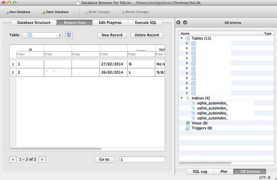Click the New Record button
The width and height of the screenshot is (277, 180).
(x=112, y=35)
